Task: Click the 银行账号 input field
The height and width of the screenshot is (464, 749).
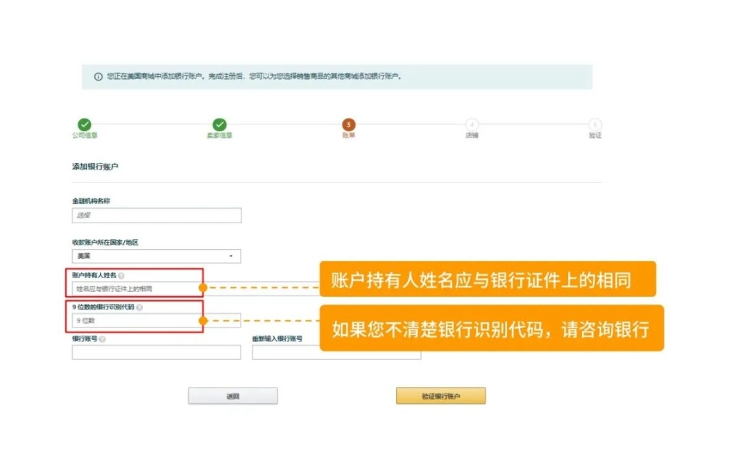Action: [x=157, y=352]
